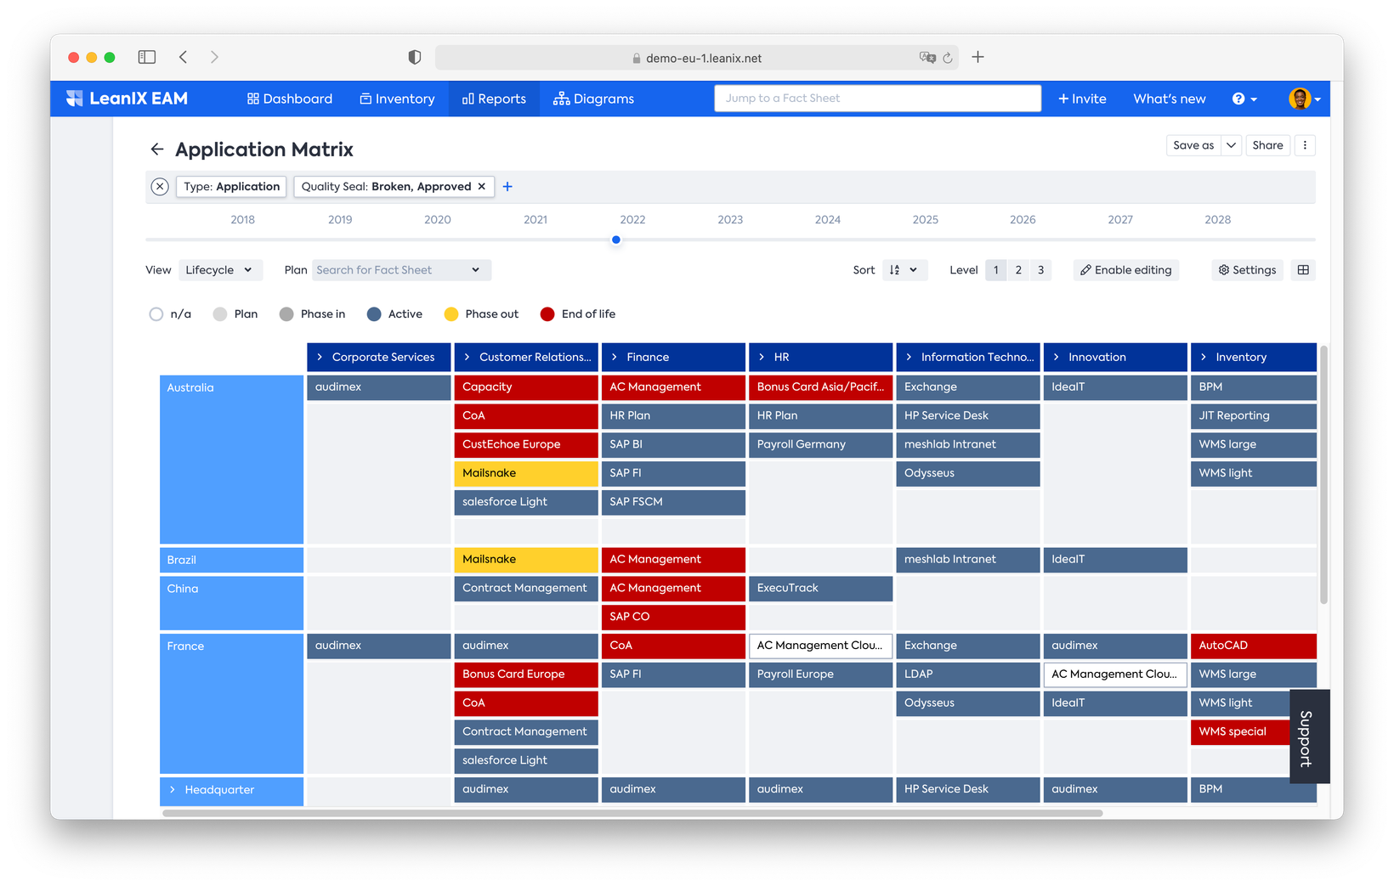The width and height of the screenshot is (1394, 886).
Task: Open the CustEchoe Europe application cell
Action: tap(526, 444)
